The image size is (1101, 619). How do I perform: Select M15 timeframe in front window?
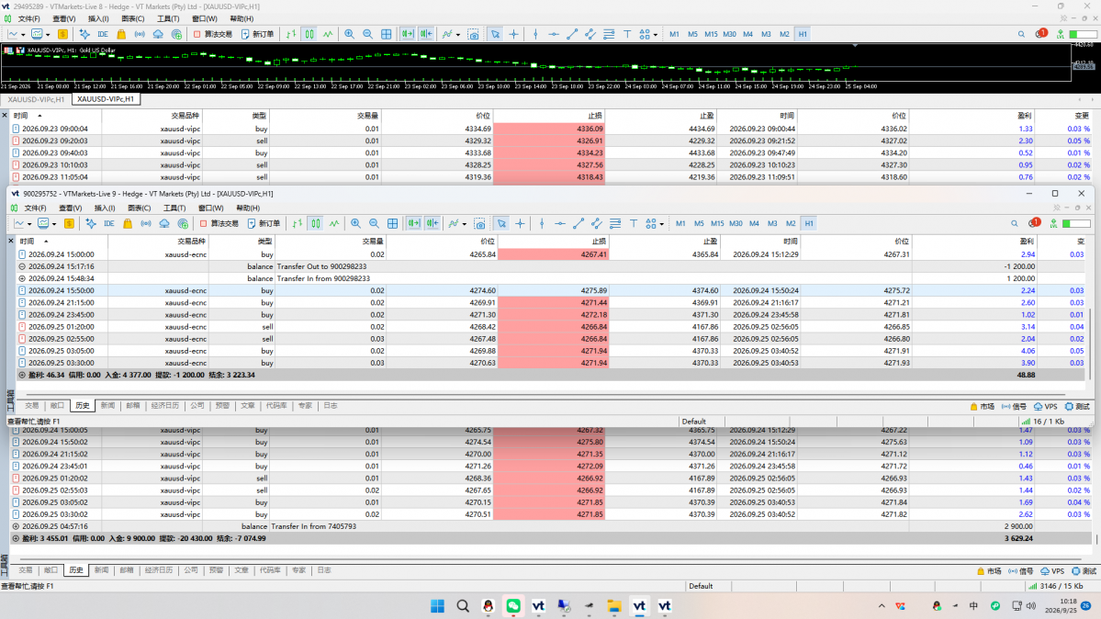(x=717, y=223)
